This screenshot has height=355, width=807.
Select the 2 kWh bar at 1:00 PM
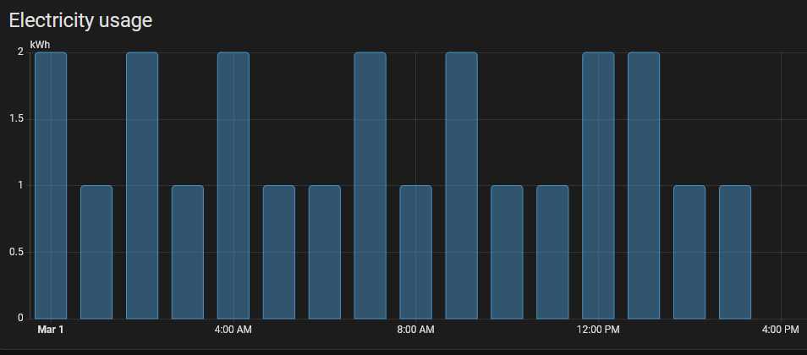644,186
